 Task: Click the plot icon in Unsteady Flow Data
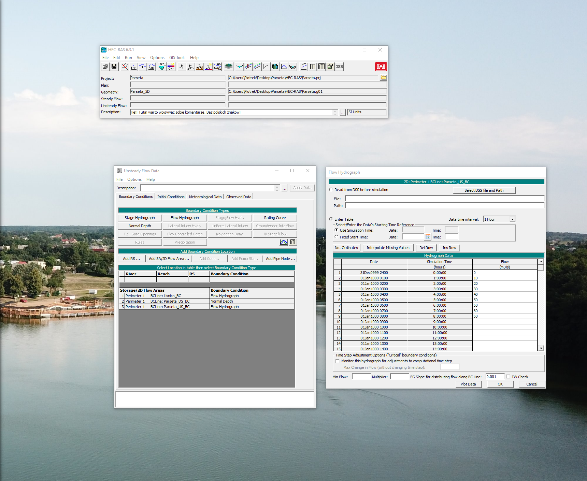284,242
